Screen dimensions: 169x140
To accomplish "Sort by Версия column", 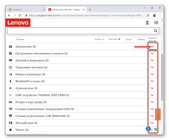I will tap(99, 39).
